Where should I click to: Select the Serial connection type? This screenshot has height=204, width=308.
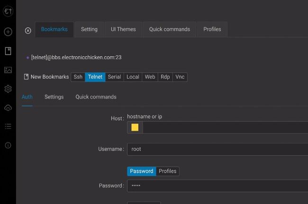[114, 77]
